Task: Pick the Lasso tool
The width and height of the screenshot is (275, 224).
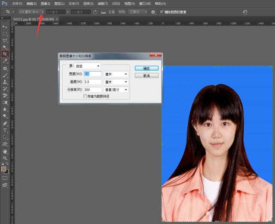Action: 5,40
